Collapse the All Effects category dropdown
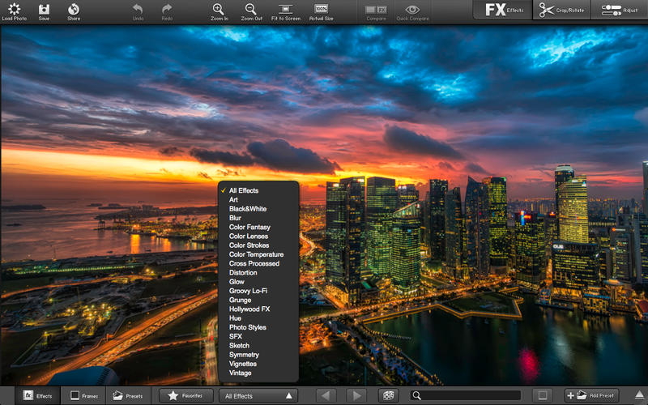Screen dimensions: 648x405 coord(258,395)
